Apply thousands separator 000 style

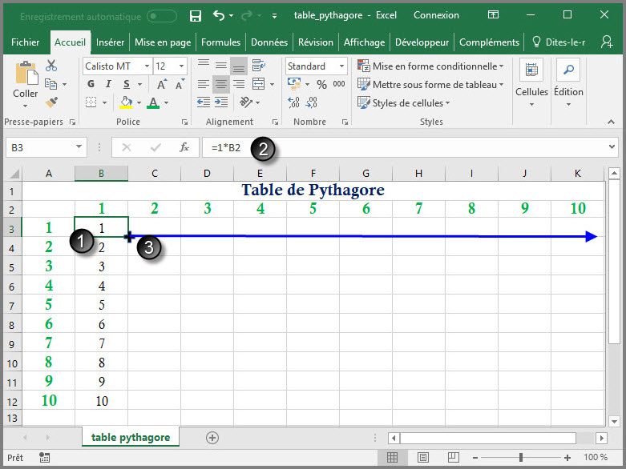[x=339, y=84]
